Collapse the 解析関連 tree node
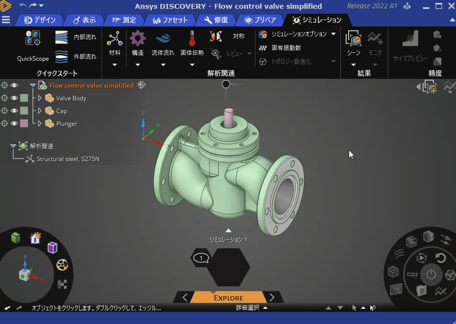456x324 pixels. tap(13, 146)
